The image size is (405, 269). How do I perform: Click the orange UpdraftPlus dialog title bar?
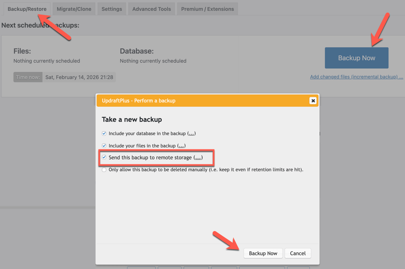[x=202, y=101]
